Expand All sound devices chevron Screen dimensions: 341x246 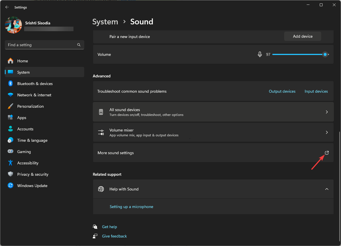click(x=327, y=112)
